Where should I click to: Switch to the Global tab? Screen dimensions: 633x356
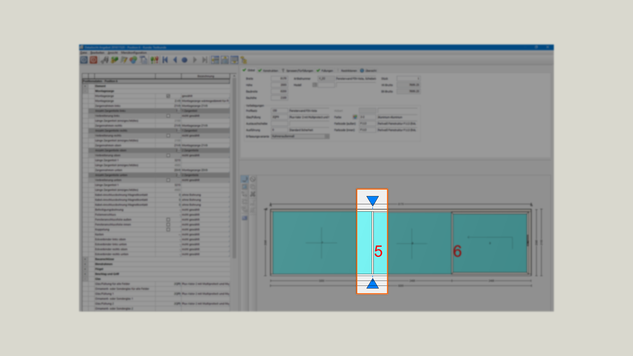pyautogui.click(x=249, y=70)
